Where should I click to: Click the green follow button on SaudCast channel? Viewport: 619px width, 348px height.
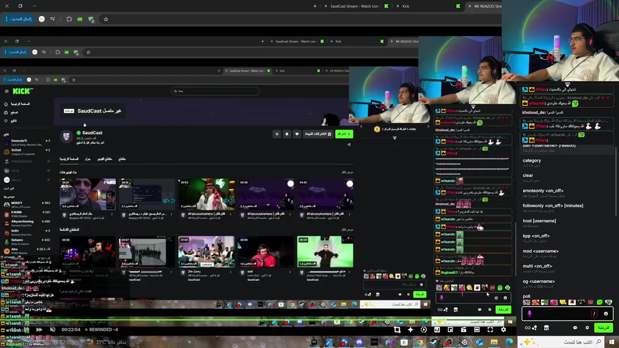tap(344, 134)
